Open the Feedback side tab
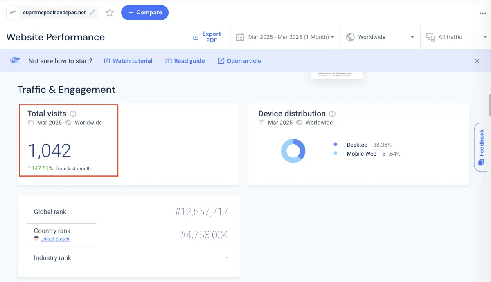491x282 pixels. (481, 147)
